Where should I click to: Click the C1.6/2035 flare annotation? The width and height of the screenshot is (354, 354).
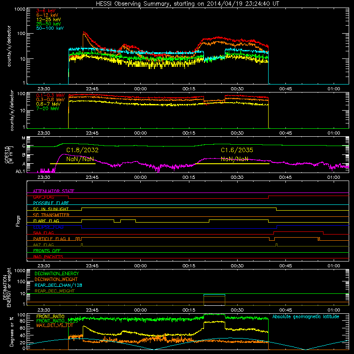coord(237,150)
